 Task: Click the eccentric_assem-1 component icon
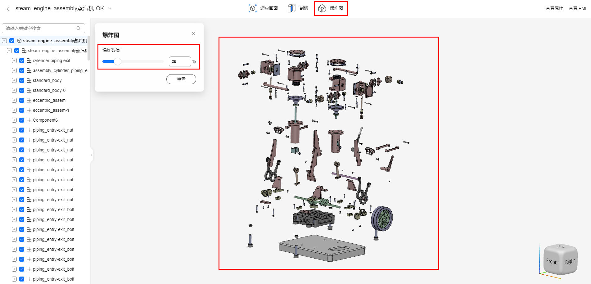29,110
